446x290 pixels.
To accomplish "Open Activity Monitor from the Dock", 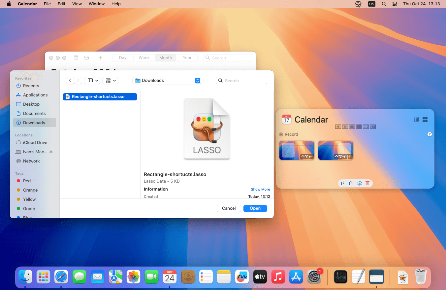I will pos(340,276).
